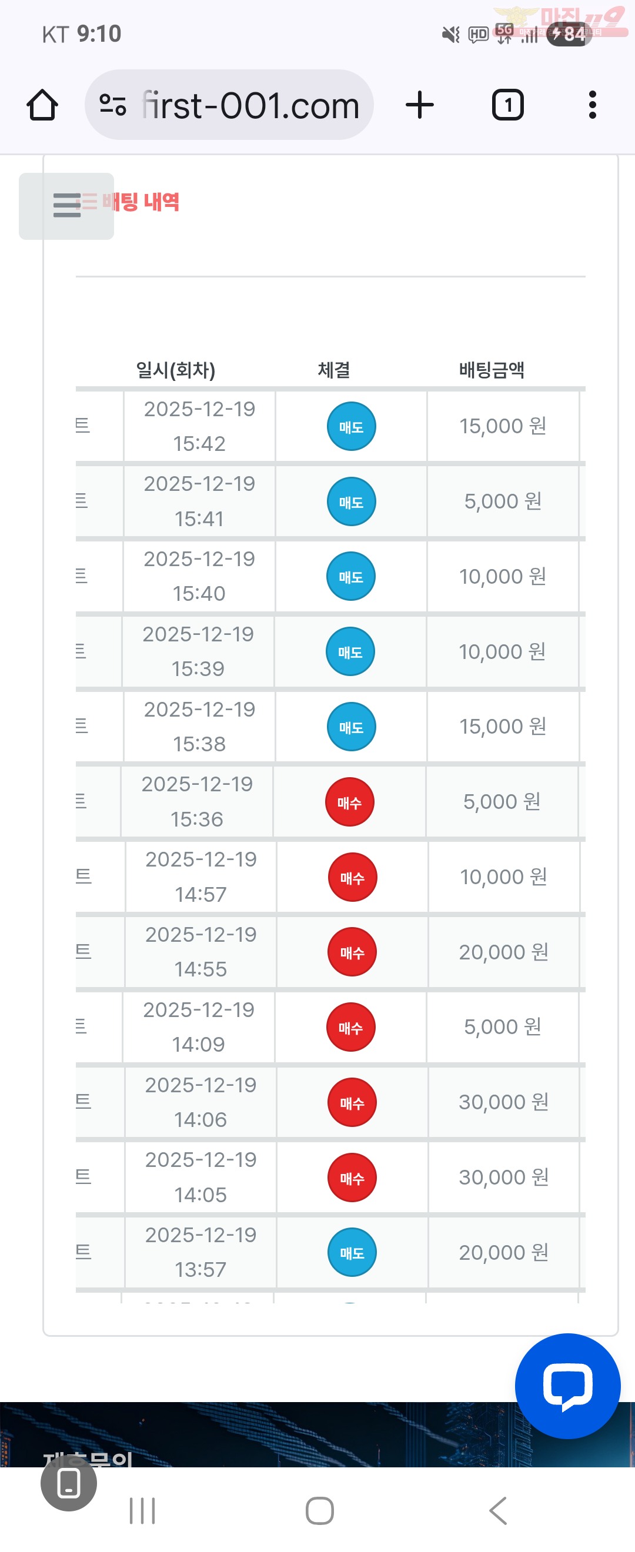Viewport: 635px width, 1552px height.
Task: Select the 배팅금액 column header
Action: click(492, 370)
